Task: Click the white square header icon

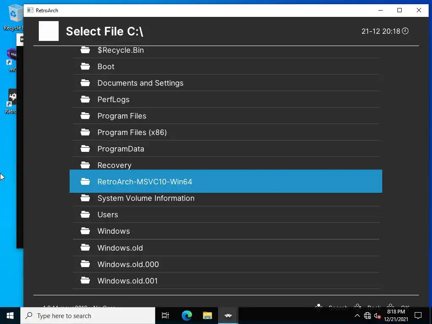Action: click(49, 31)
